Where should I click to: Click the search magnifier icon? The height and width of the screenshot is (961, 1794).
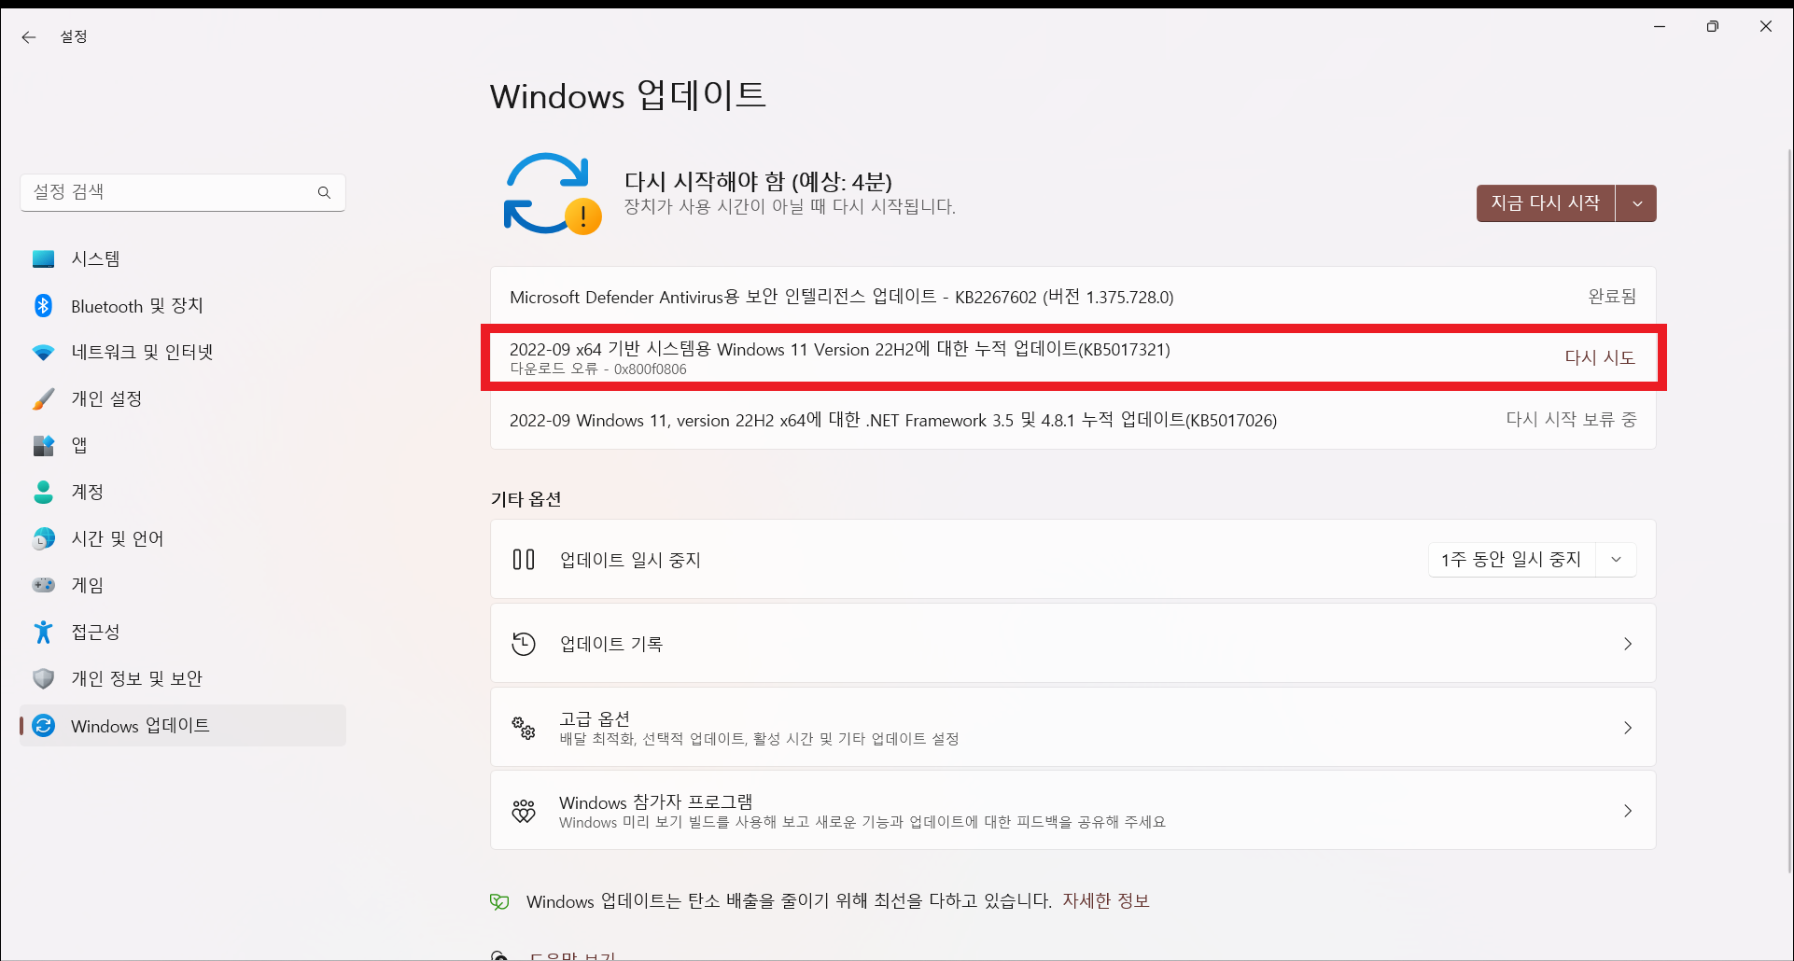pos(324,192)
